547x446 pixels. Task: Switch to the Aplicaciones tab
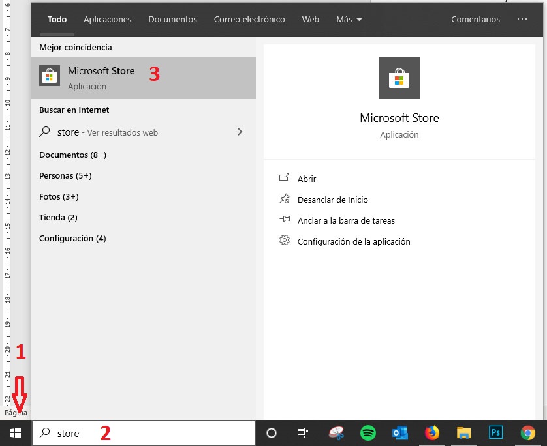click(x=108, y=19)
